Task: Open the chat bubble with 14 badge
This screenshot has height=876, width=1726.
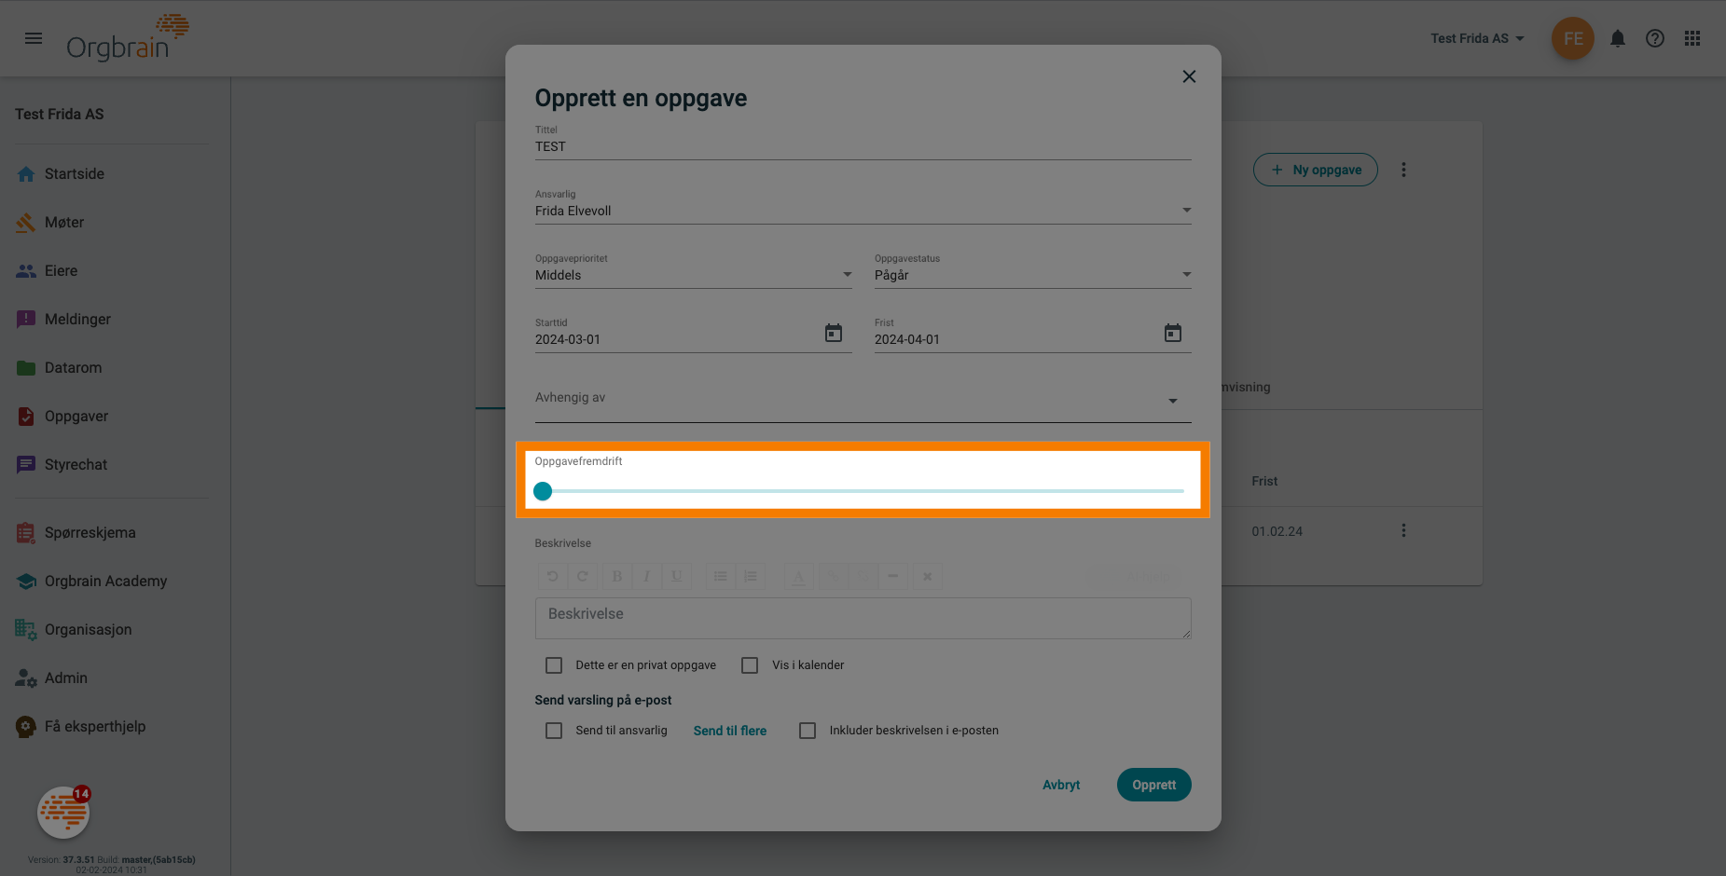Action: click(x=63, y=813)
